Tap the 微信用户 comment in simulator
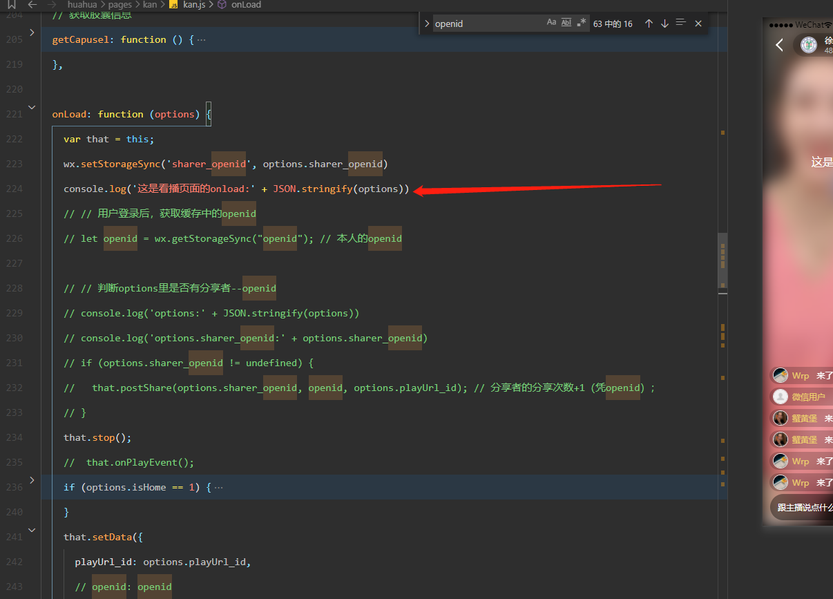 801,397
